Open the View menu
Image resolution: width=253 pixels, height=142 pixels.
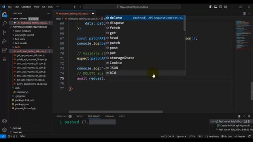click(37, 7)
